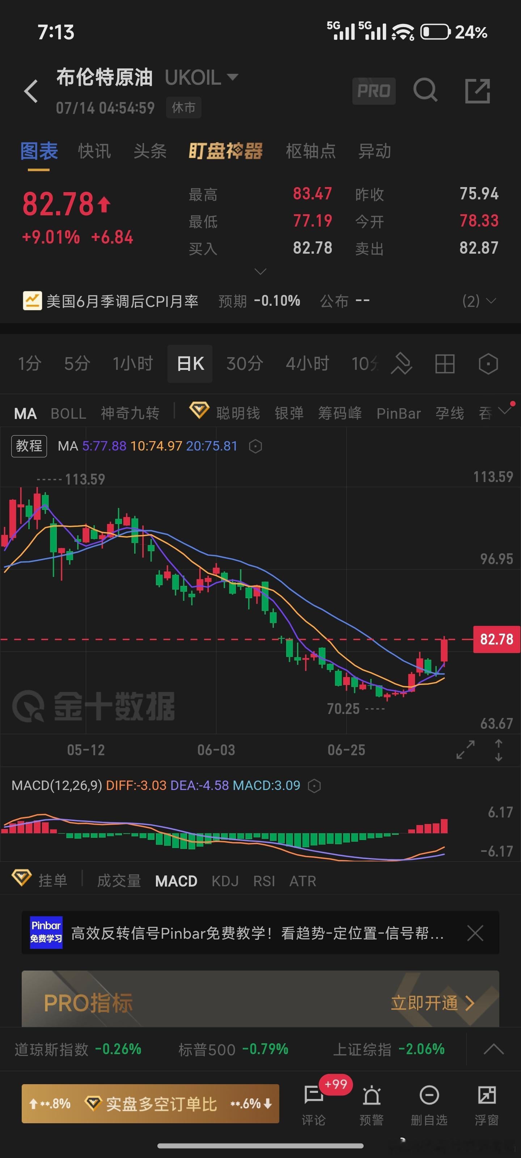Tap 立即开通 on PRO指标 banner
This screenshot has height=1158, width=521.
432,1003
